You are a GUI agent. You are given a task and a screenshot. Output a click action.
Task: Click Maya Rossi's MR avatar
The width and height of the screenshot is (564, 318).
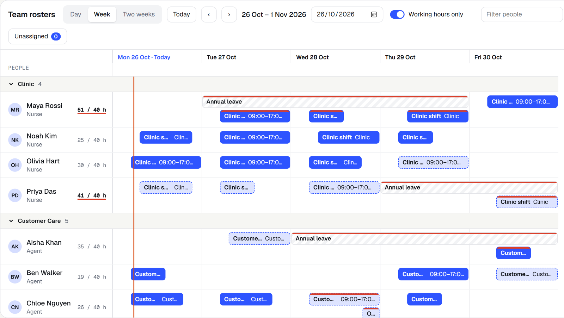[x=15, y=110]
